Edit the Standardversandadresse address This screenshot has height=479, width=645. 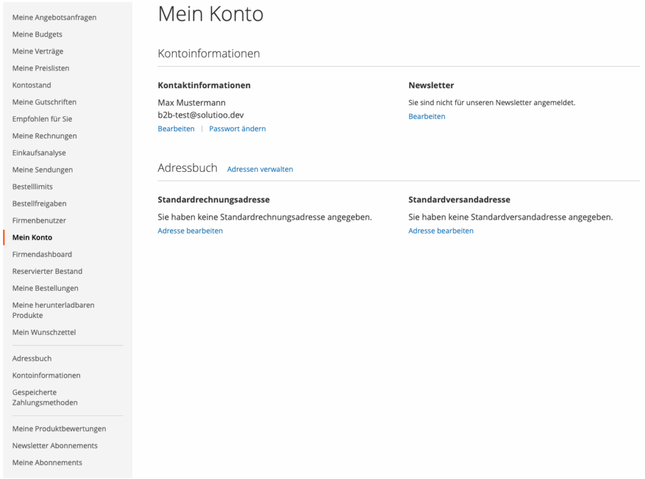coord(441,231)
